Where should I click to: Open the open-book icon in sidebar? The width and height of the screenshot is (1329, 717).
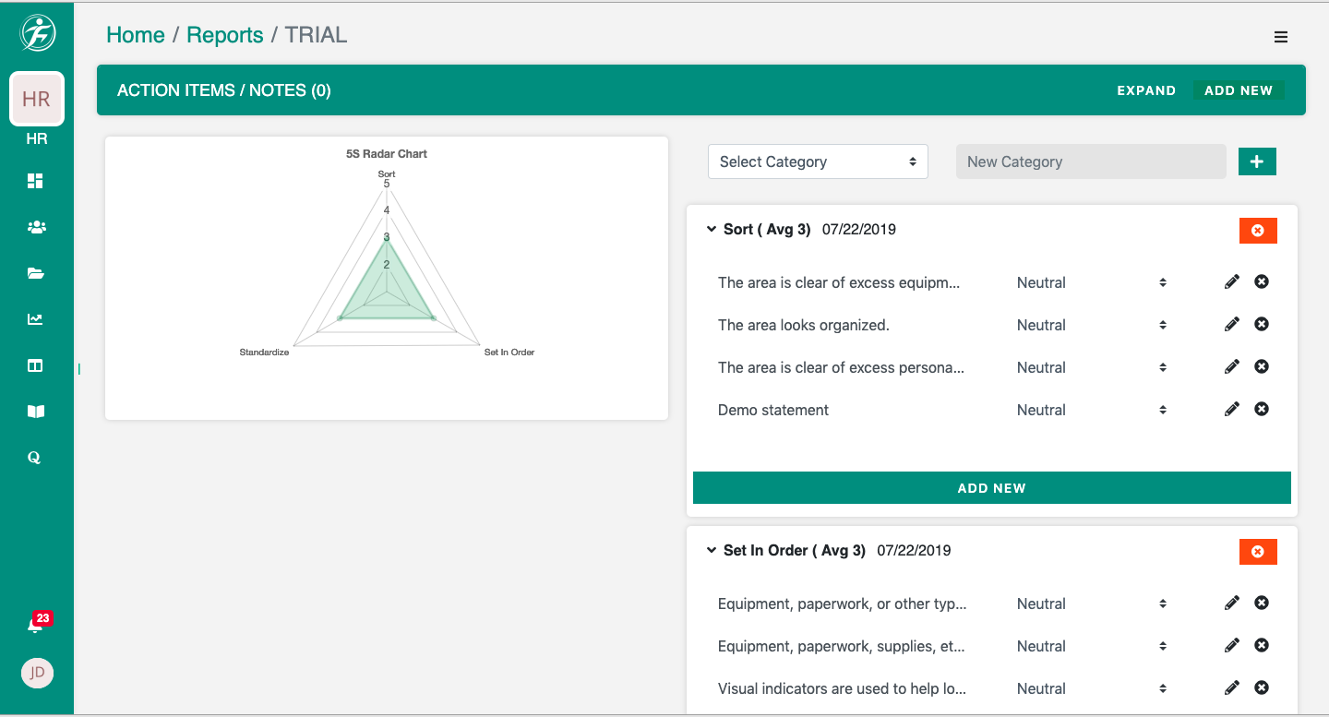[35, 412]
